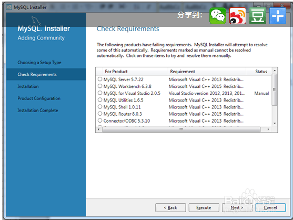Share to Douban icon
Image resolution: width=293 pixels, height=220 pixels.
tap(258, 16)
